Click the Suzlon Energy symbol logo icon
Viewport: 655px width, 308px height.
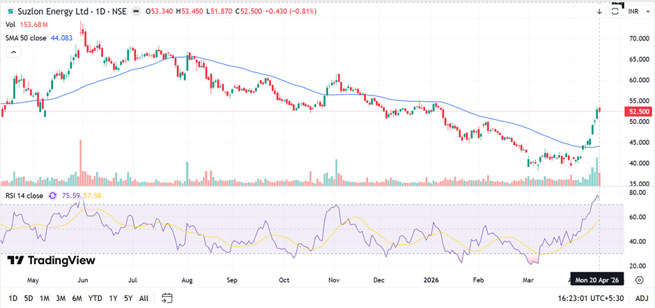point(10,12)
